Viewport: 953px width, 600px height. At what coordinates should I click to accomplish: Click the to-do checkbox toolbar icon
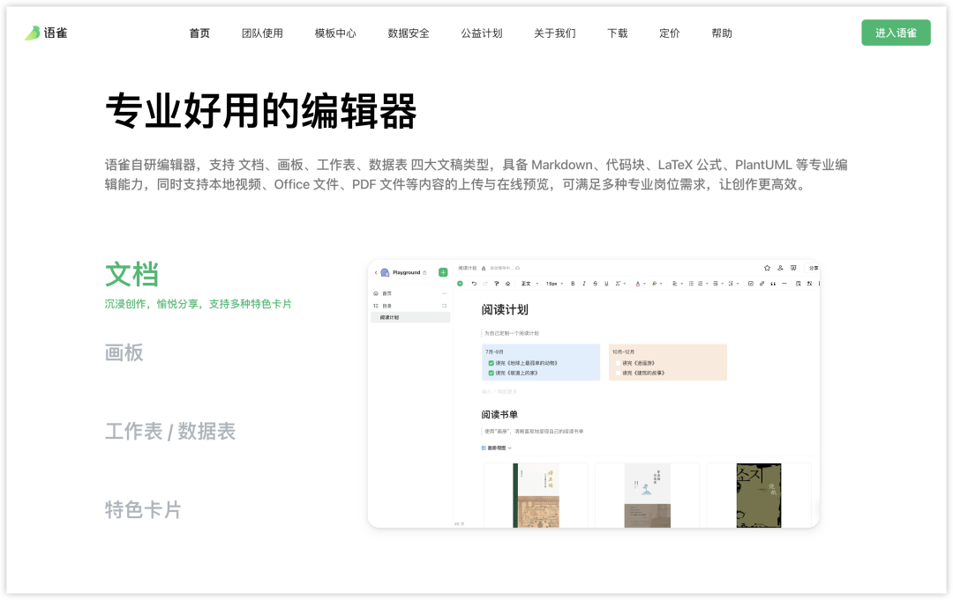pyautogui.click(x=751, y=284)
